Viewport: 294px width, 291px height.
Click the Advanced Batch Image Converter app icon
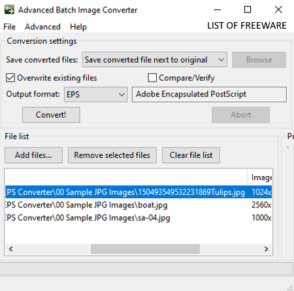[9, 10]
